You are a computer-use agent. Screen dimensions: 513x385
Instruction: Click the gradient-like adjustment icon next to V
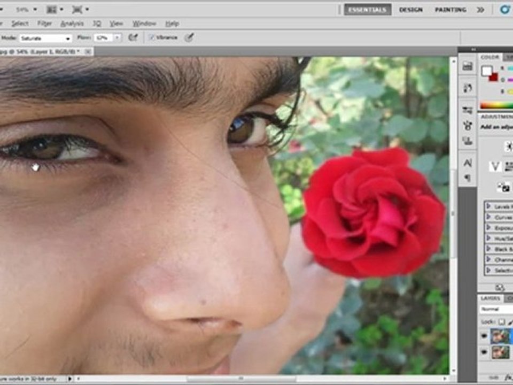[508, 167]
